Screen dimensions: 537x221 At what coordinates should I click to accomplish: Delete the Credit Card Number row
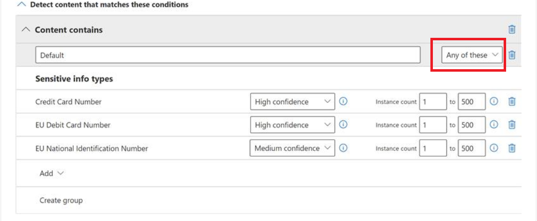click(x=512, y=102)
